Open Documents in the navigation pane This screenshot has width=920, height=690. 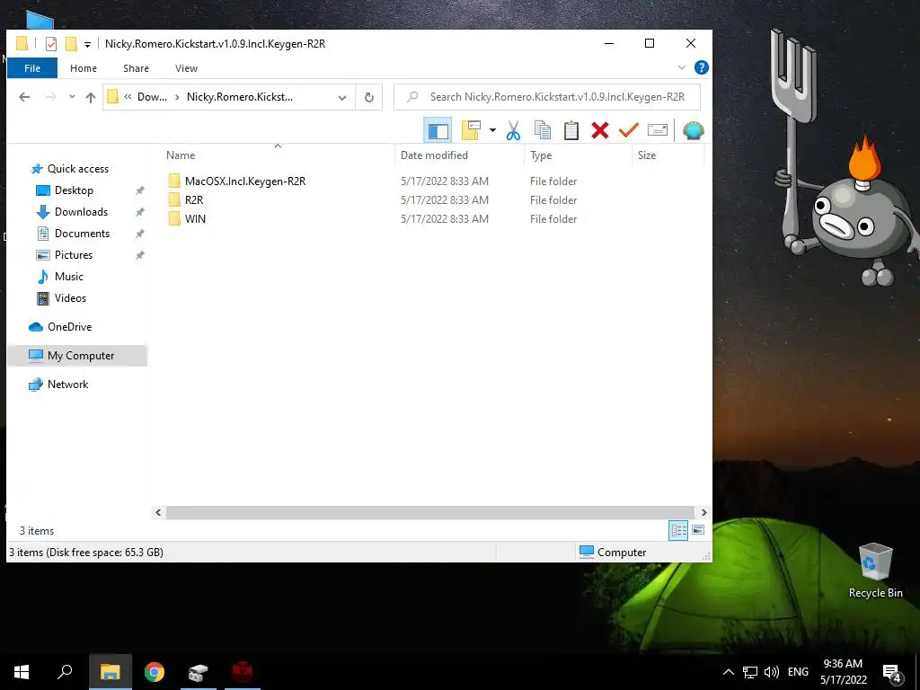point(82,234)
